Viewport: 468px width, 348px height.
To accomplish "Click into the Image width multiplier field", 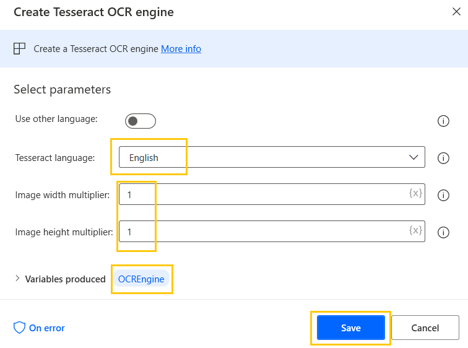I will tap(272, 194).
